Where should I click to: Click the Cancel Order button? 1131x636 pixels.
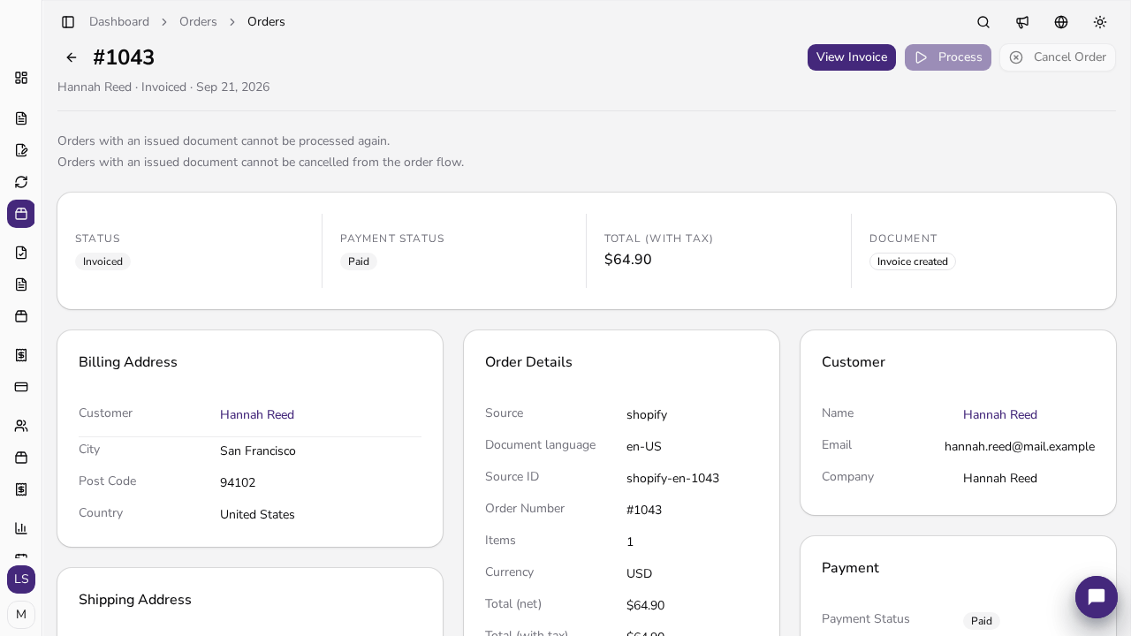pos(1058,57)
